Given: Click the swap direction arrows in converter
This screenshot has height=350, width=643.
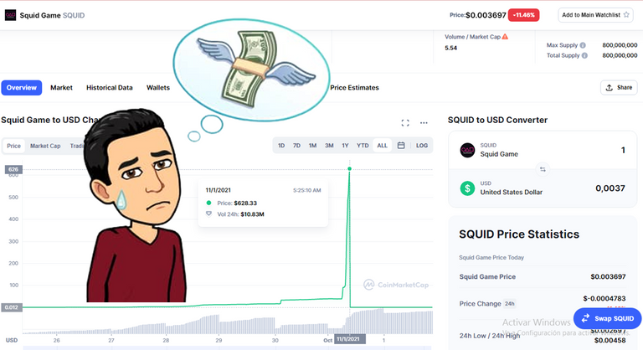Looking at the screenshot, I should coord(543,169).
